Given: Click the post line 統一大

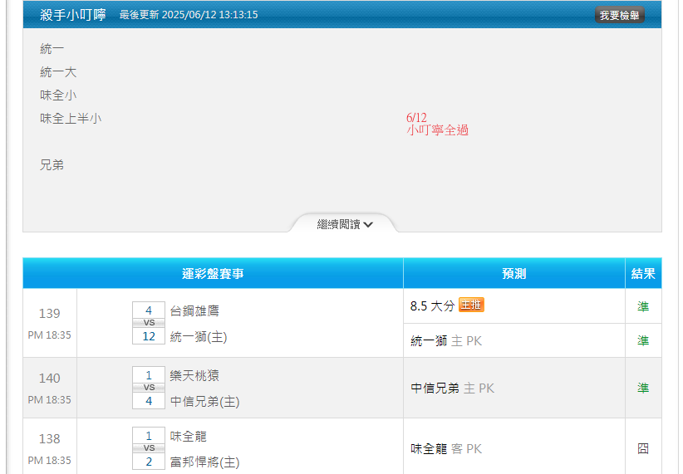Looking at the screenshot, I should pos(58,72).
